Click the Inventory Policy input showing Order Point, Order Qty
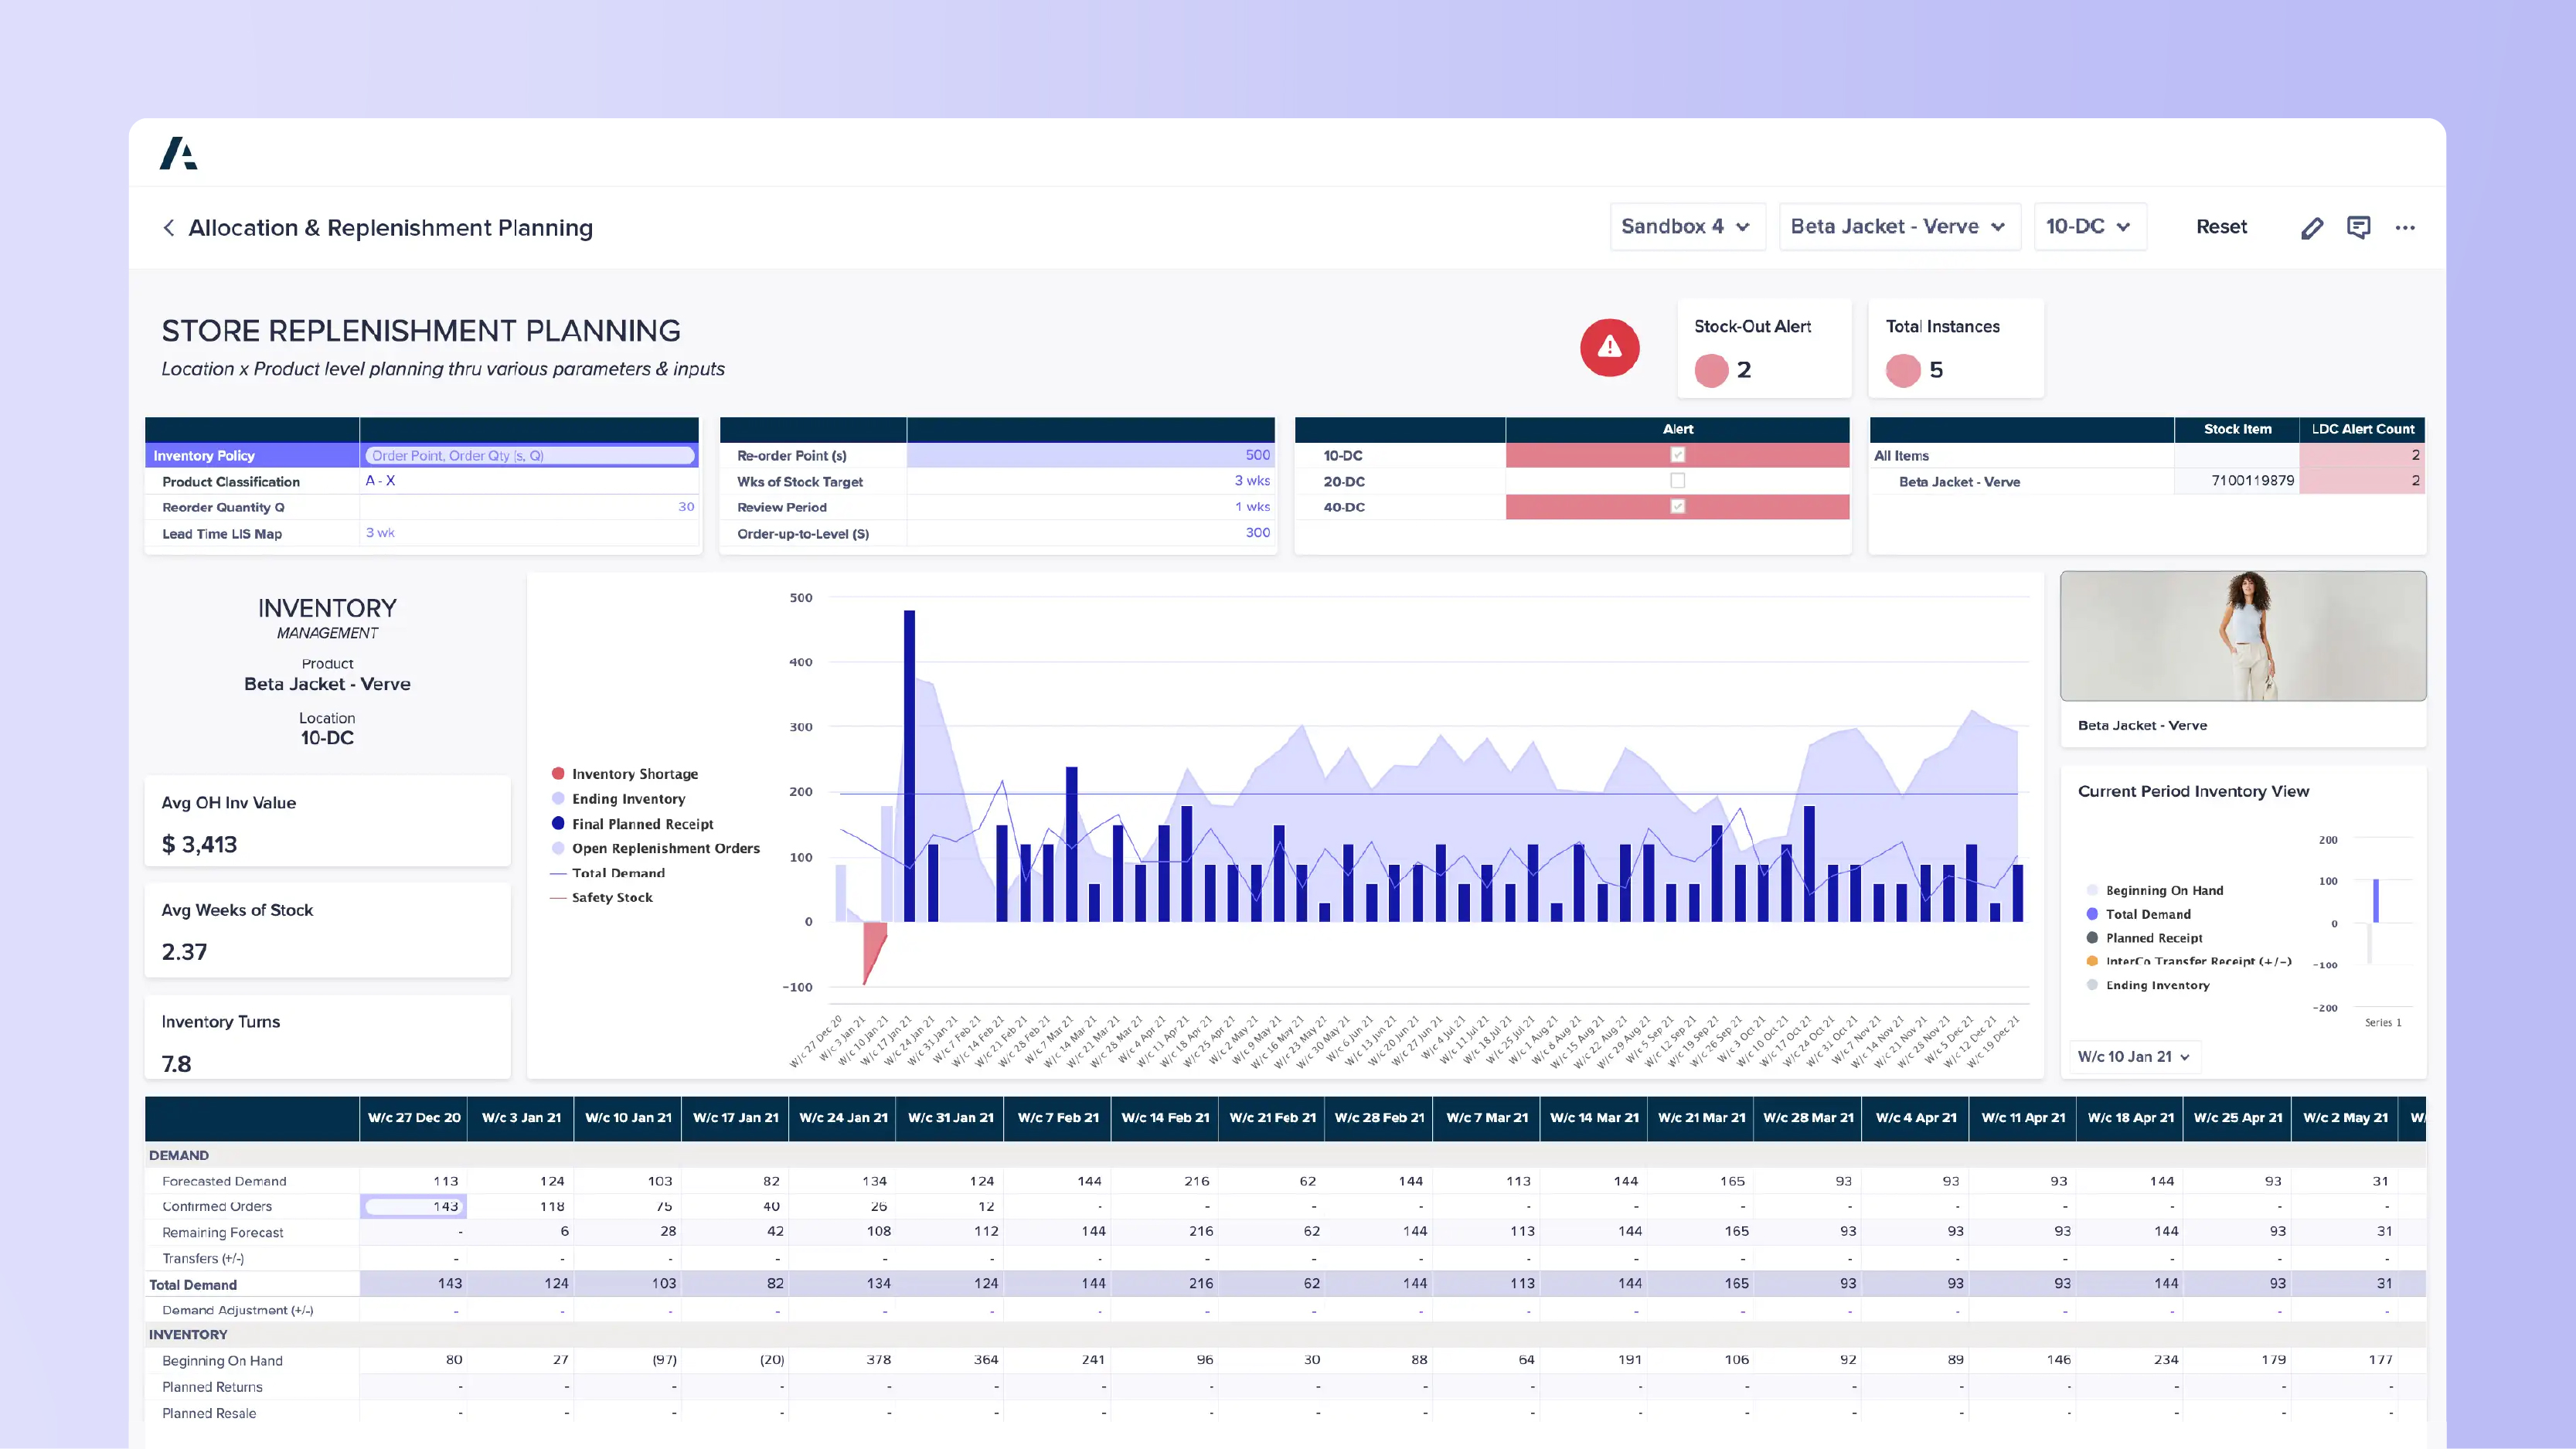The width and height of the screenshot is (2576, 1449). pos(530,455)
